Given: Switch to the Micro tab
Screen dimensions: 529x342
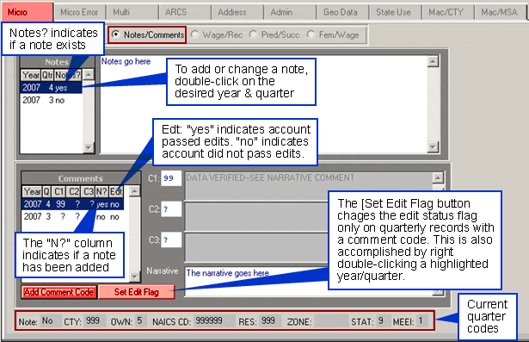Looking at the screenshot, I should pos(27,12).
